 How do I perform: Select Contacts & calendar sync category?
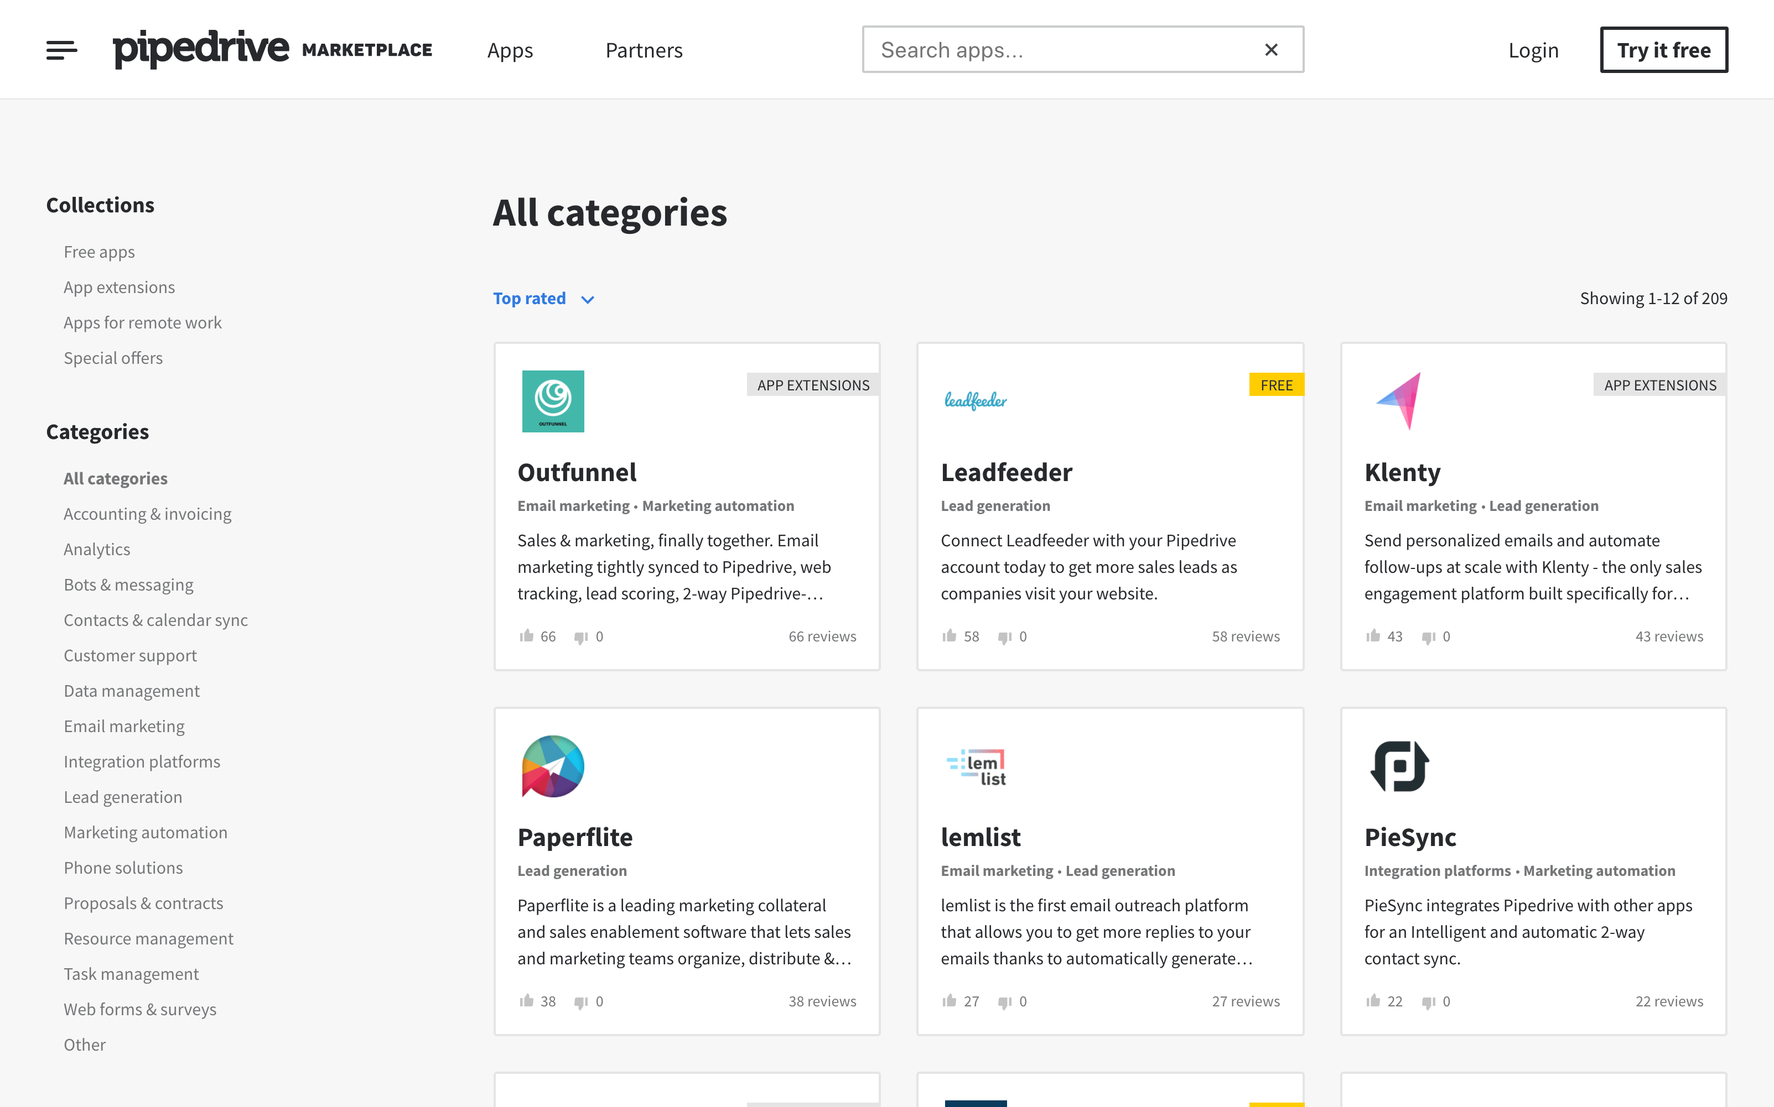point(155,620)
